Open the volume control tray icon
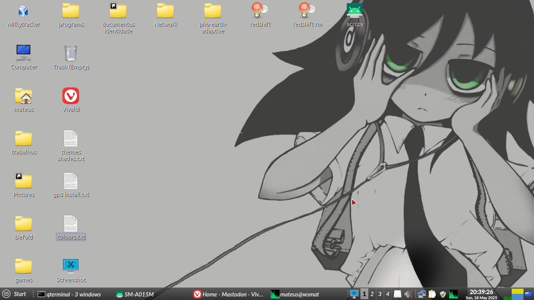 (408, 294)
